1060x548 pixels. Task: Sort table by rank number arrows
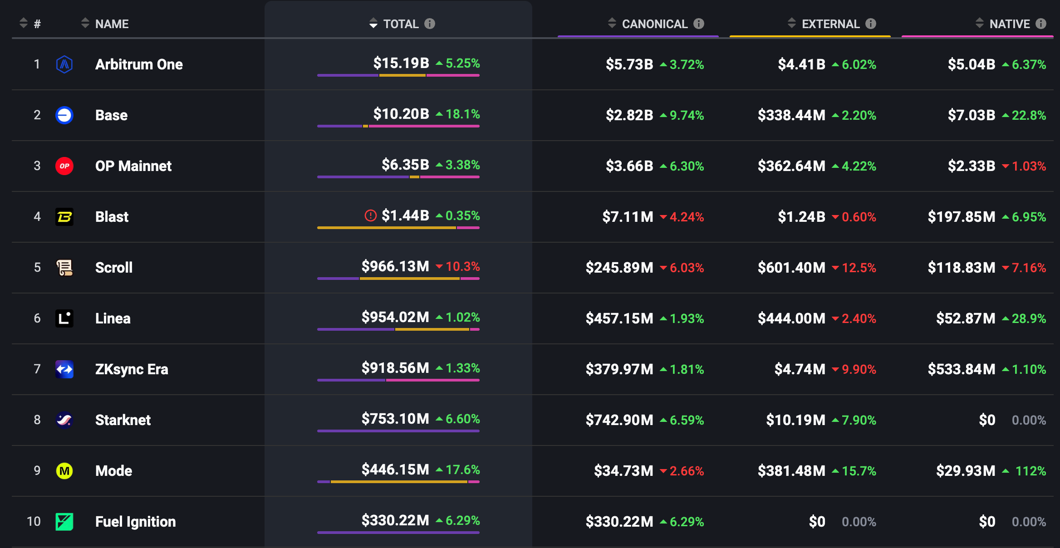click(24, 23)
